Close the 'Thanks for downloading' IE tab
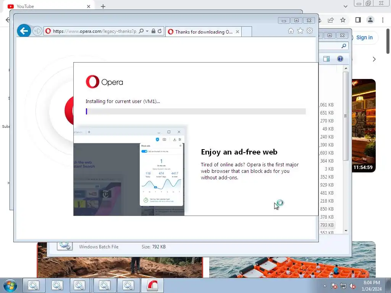This screenshot has width=391, height=293. tap(238, 32)
